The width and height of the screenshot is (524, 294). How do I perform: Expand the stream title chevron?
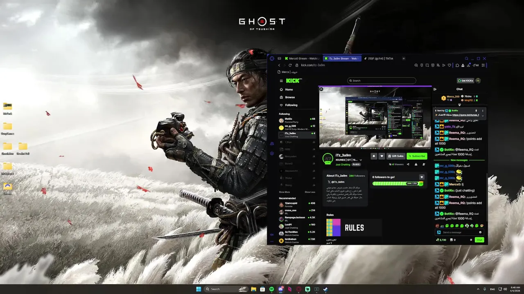tap(361, 160)
